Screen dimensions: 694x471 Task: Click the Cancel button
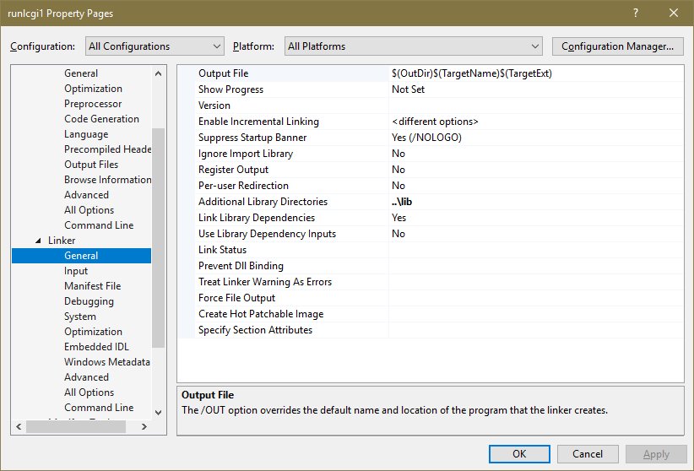[x=588, y=454]
